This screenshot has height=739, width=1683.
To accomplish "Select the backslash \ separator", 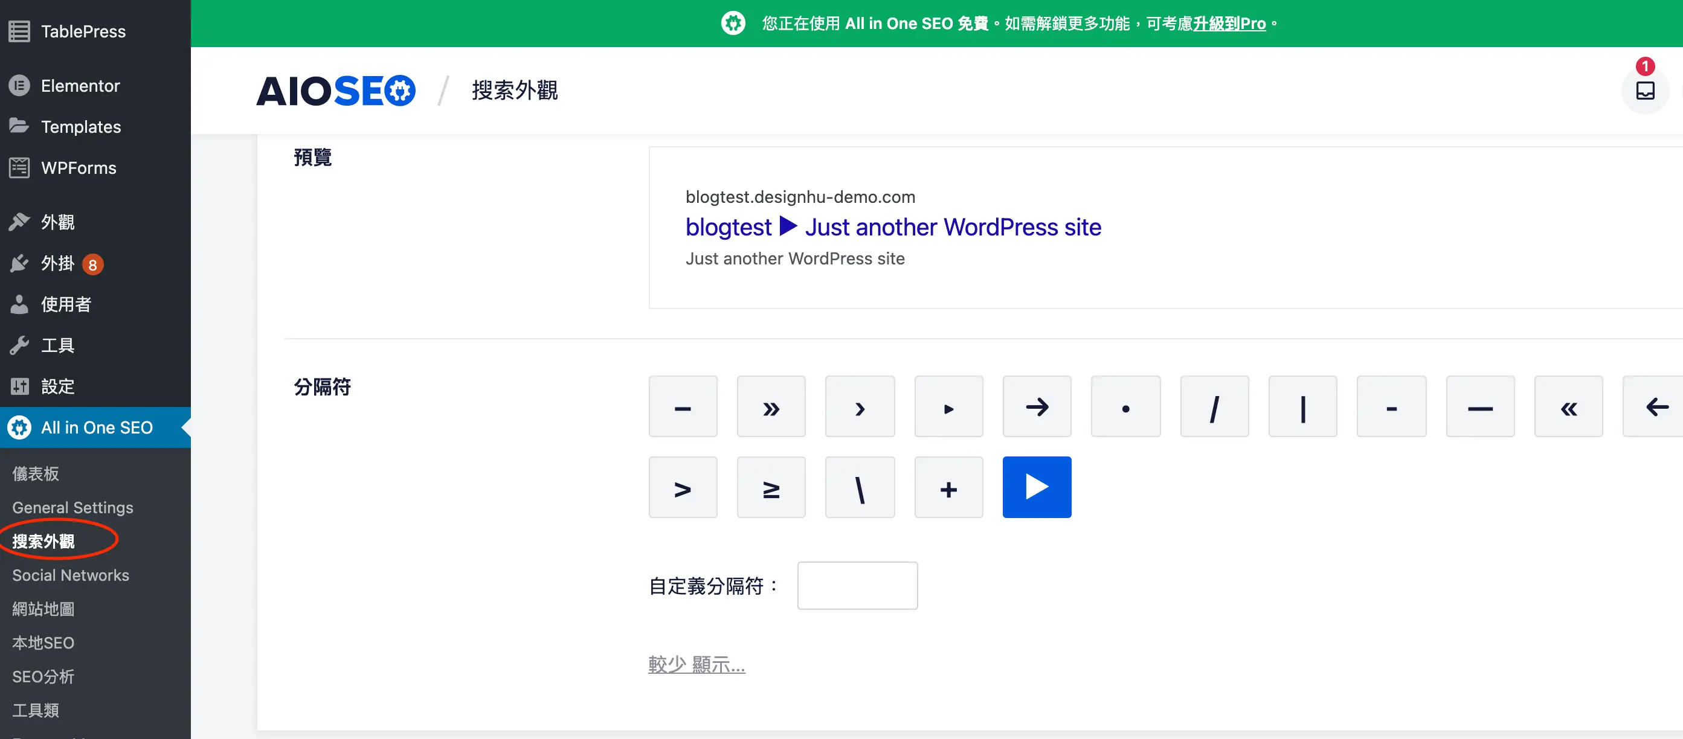I will click(860, 487).
